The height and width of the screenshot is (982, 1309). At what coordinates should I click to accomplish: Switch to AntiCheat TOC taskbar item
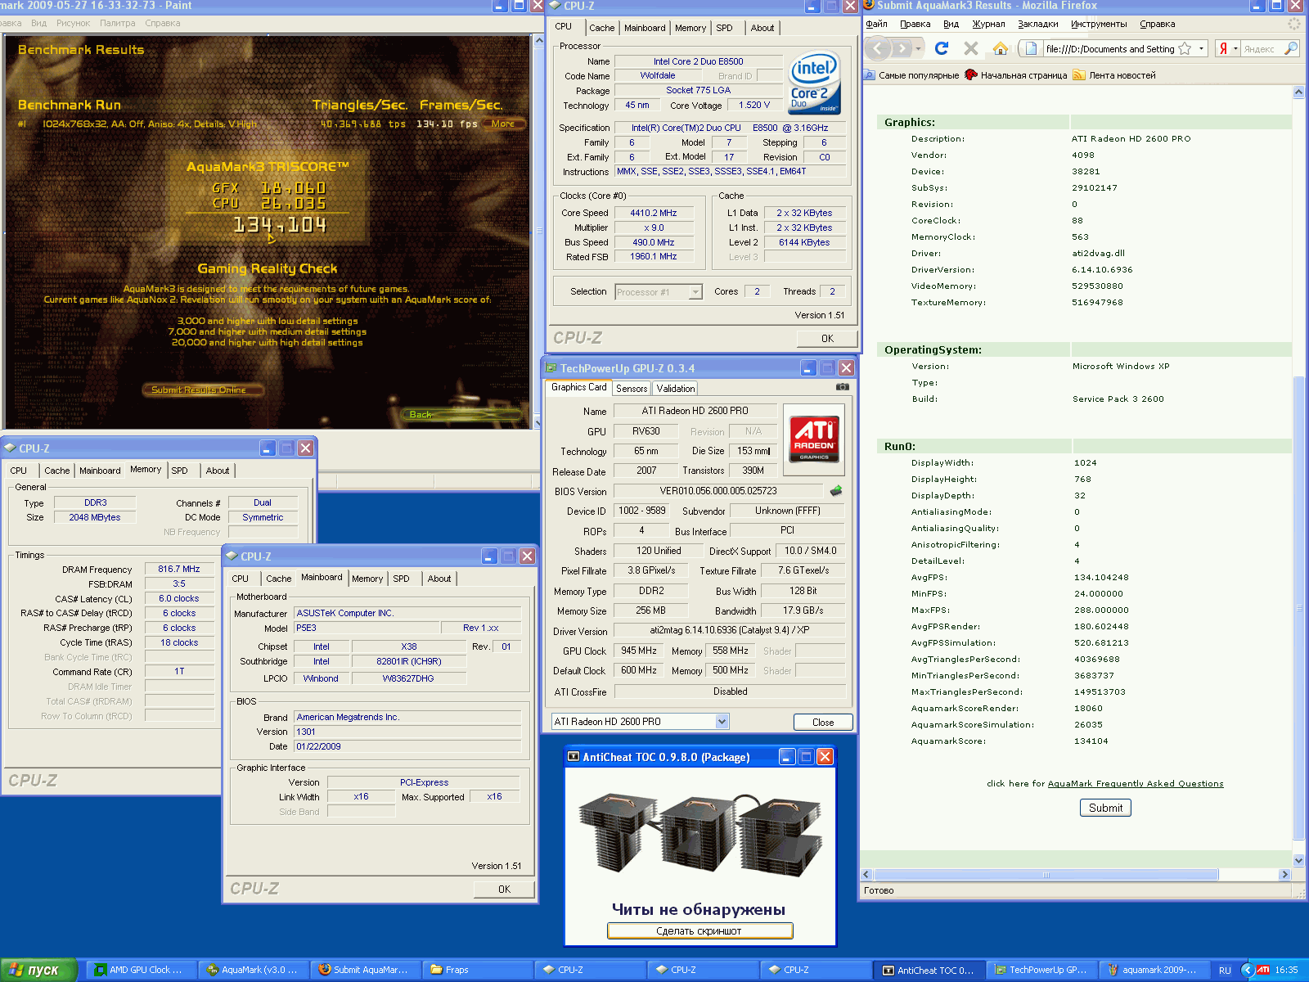pos(929,970)
